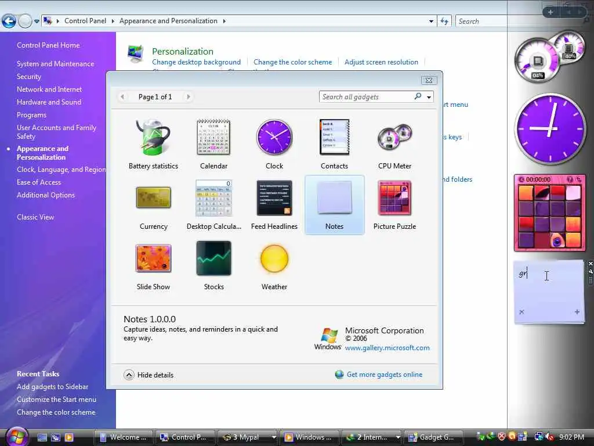This screenshot has height=446, width=594.
Task: Click the Switch between windows quick launch icon
Action: 56,437
